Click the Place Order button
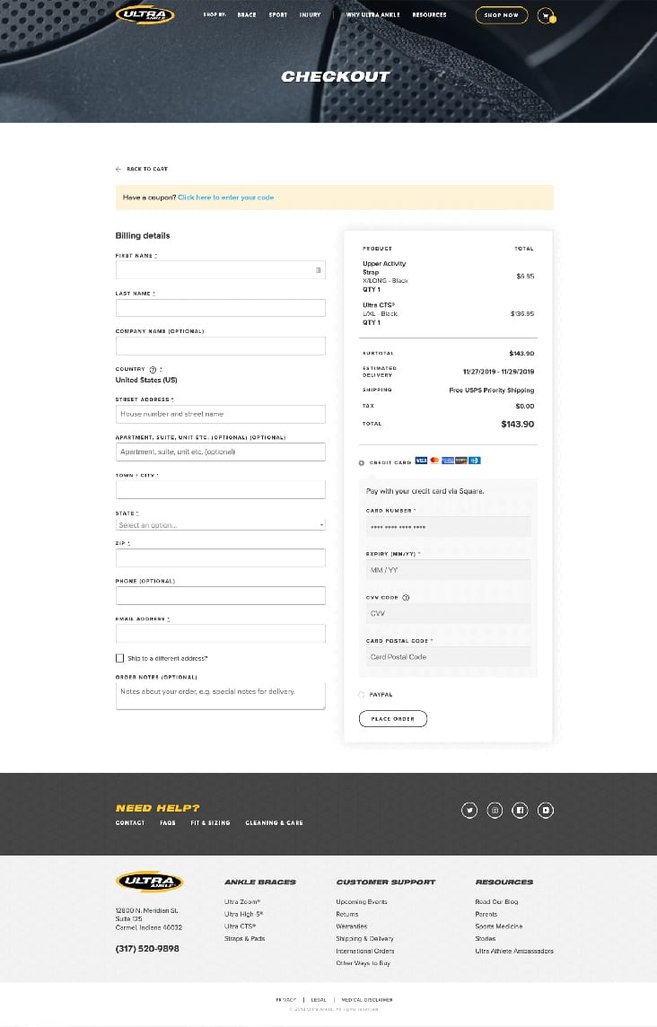This screenshot has width=657, height=1027. (393, 718)
